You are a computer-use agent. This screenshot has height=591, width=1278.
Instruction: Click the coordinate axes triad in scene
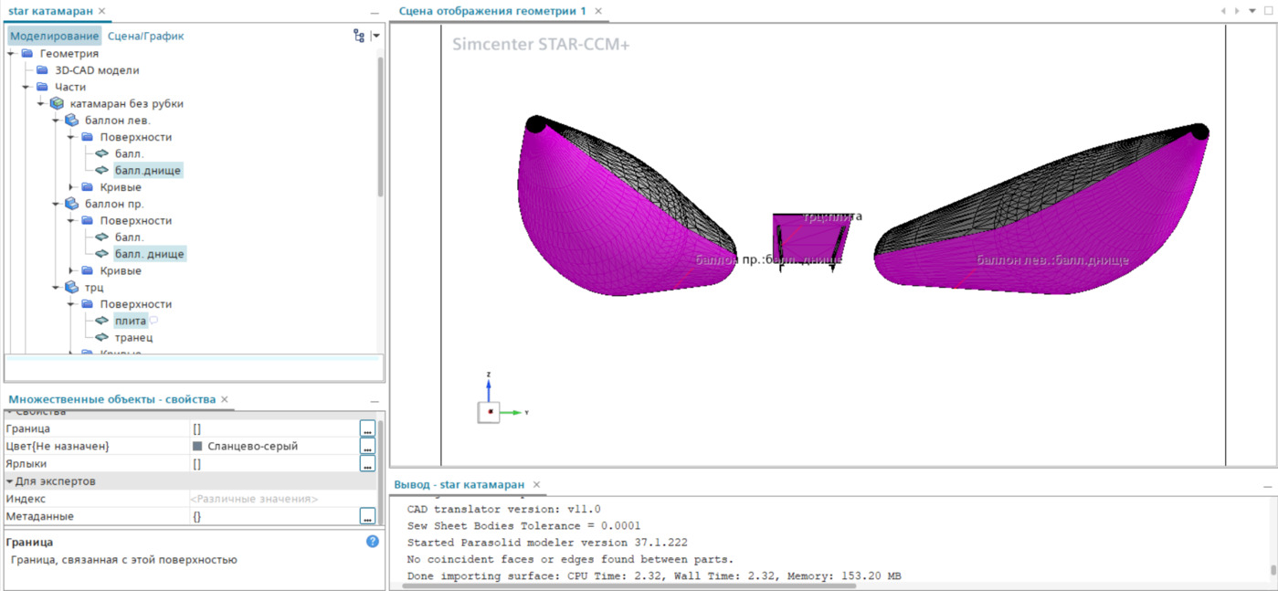[x=491, y=411]
